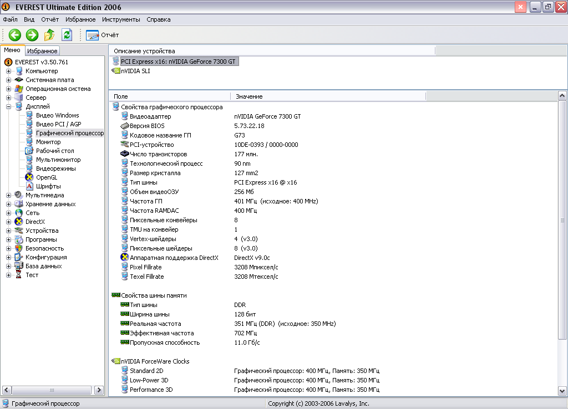Click the green Back arrow toolbar icon
The width and height of the screenshot is (568, 409).
(x=15, y=35)
